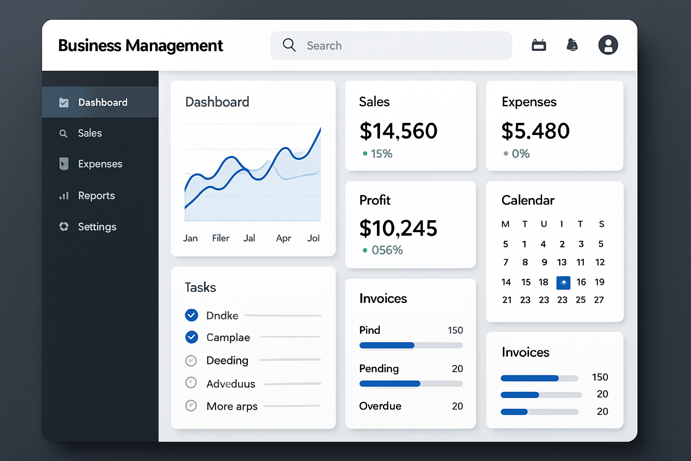Click the search magnifier inside the search bar
Screen dimensions: 691x461
[x=289, y=45]
